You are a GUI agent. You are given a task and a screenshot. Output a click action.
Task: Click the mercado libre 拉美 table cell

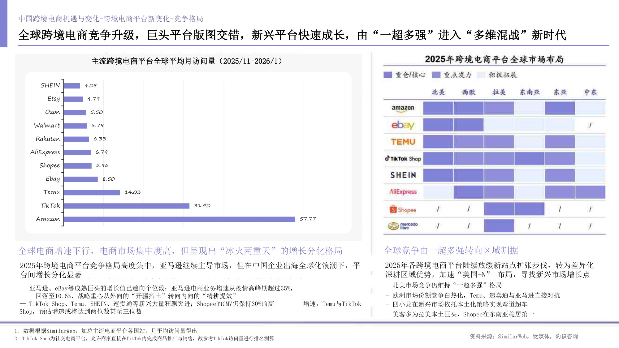[x=499, y=226]
